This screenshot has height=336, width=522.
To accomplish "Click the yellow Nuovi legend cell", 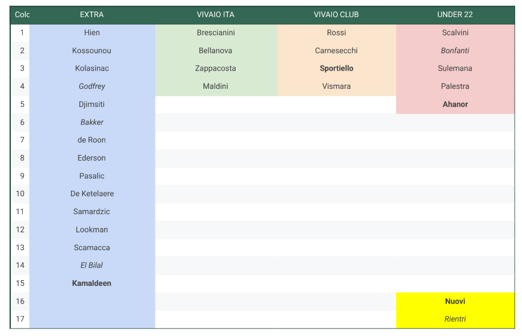I will point(455,301).
